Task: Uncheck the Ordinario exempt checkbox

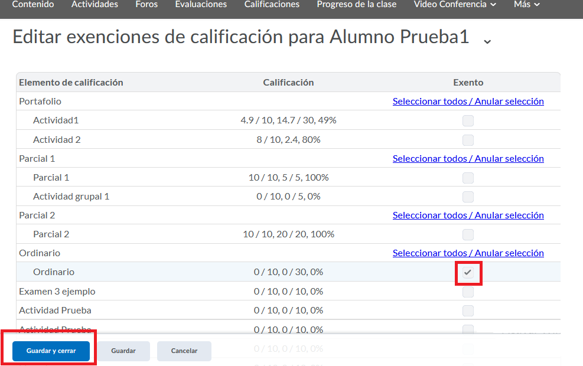Action: 468,272
